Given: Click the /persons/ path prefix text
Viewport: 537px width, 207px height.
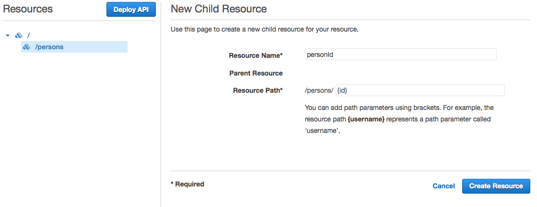Looking at the screenshot, I should point(319,90).
